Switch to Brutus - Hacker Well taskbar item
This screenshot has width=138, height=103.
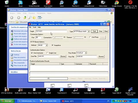[49, 101]
